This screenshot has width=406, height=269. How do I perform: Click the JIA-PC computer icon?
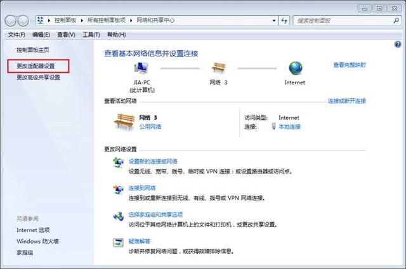click(x=141, y=69)
